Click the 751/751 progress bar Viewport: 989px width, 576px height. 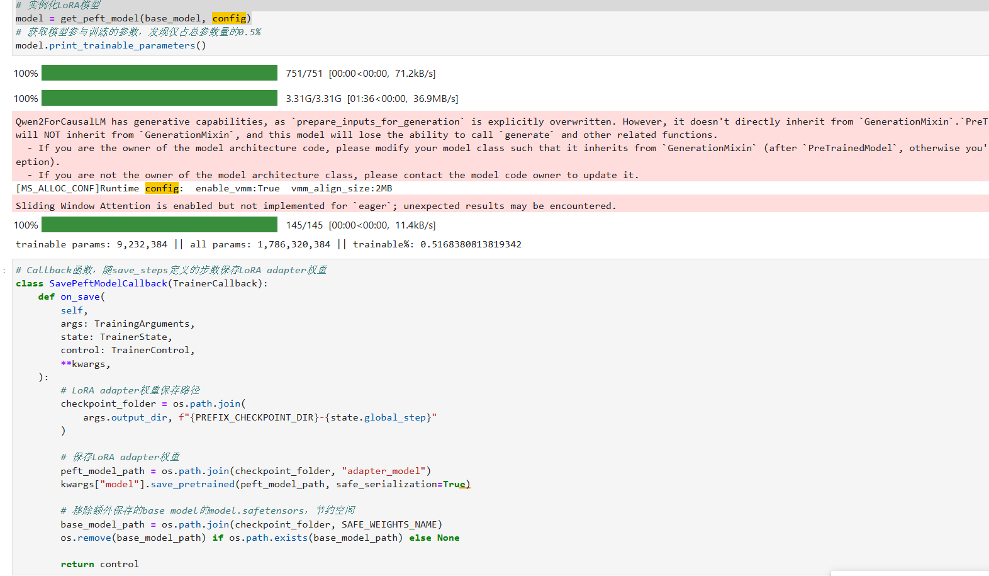tap(159, 73)
